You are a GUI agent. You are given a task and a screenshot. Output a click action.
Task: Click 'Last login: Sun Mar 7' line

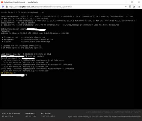click(x=26, y=54)
